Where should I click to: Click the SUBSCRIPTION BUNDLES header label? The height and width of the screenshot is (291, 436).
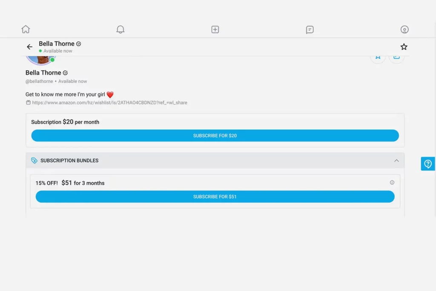[x=69, y=160]
